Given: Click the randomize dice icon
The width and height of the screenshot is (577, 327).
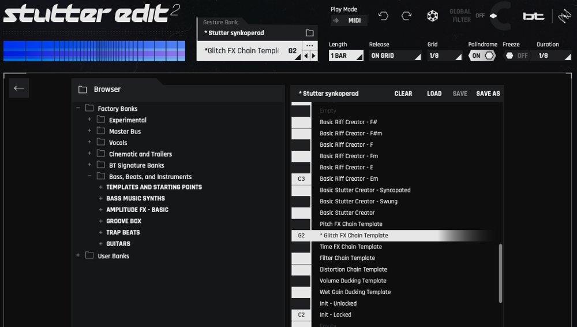Looking at the screenshot, I should pyautogui.click(x=432, y=16).
